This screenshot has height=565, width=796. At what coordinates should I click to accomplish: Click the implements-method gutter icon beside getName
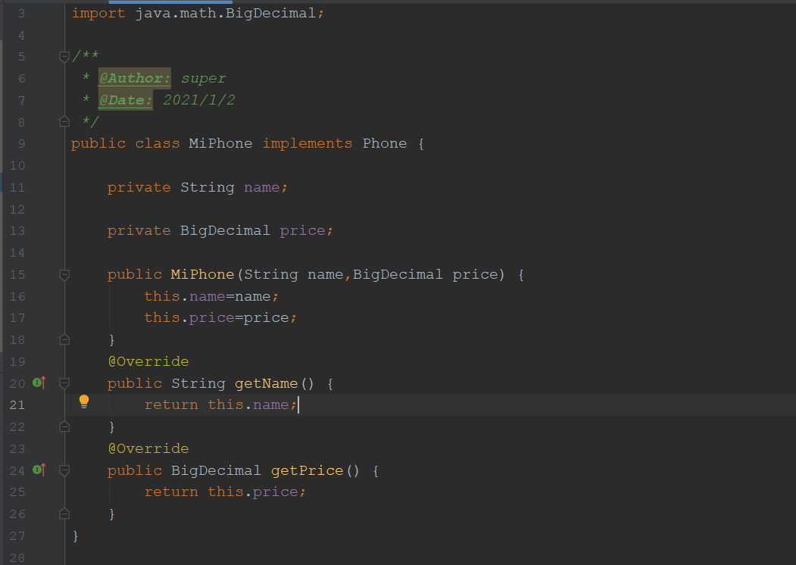click(x=39, y=382)
